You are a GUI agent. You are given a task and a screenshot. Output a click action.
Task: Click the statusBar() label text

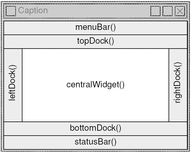96,142
